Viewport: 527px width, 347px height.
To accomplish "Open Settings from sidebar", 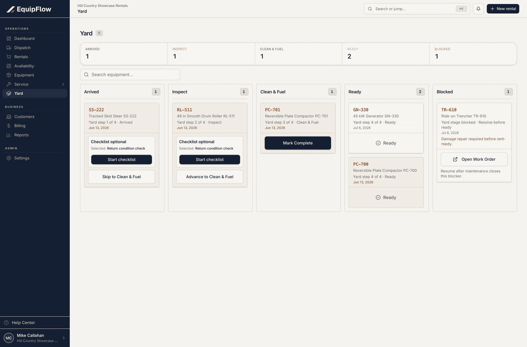I will pyautogui.click(x=35, y=158).
